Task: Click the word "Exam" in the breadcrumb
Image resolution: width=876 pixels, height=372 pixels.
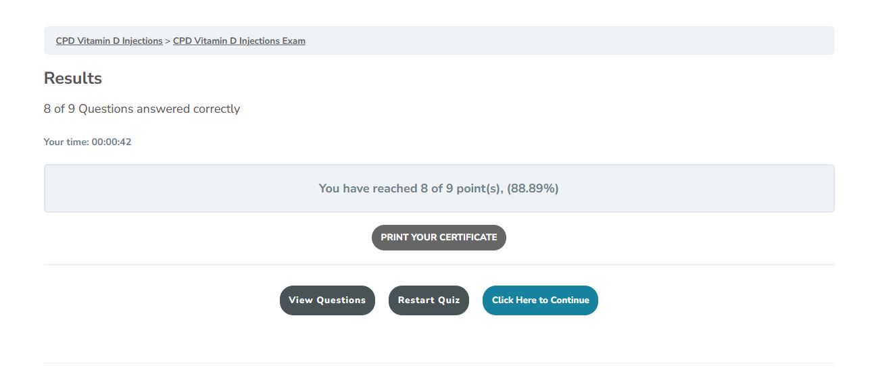Action: click(293, 41)
